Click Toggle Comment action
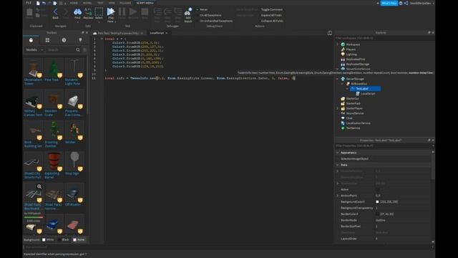458x258 pixels. (x=272, y=9)
